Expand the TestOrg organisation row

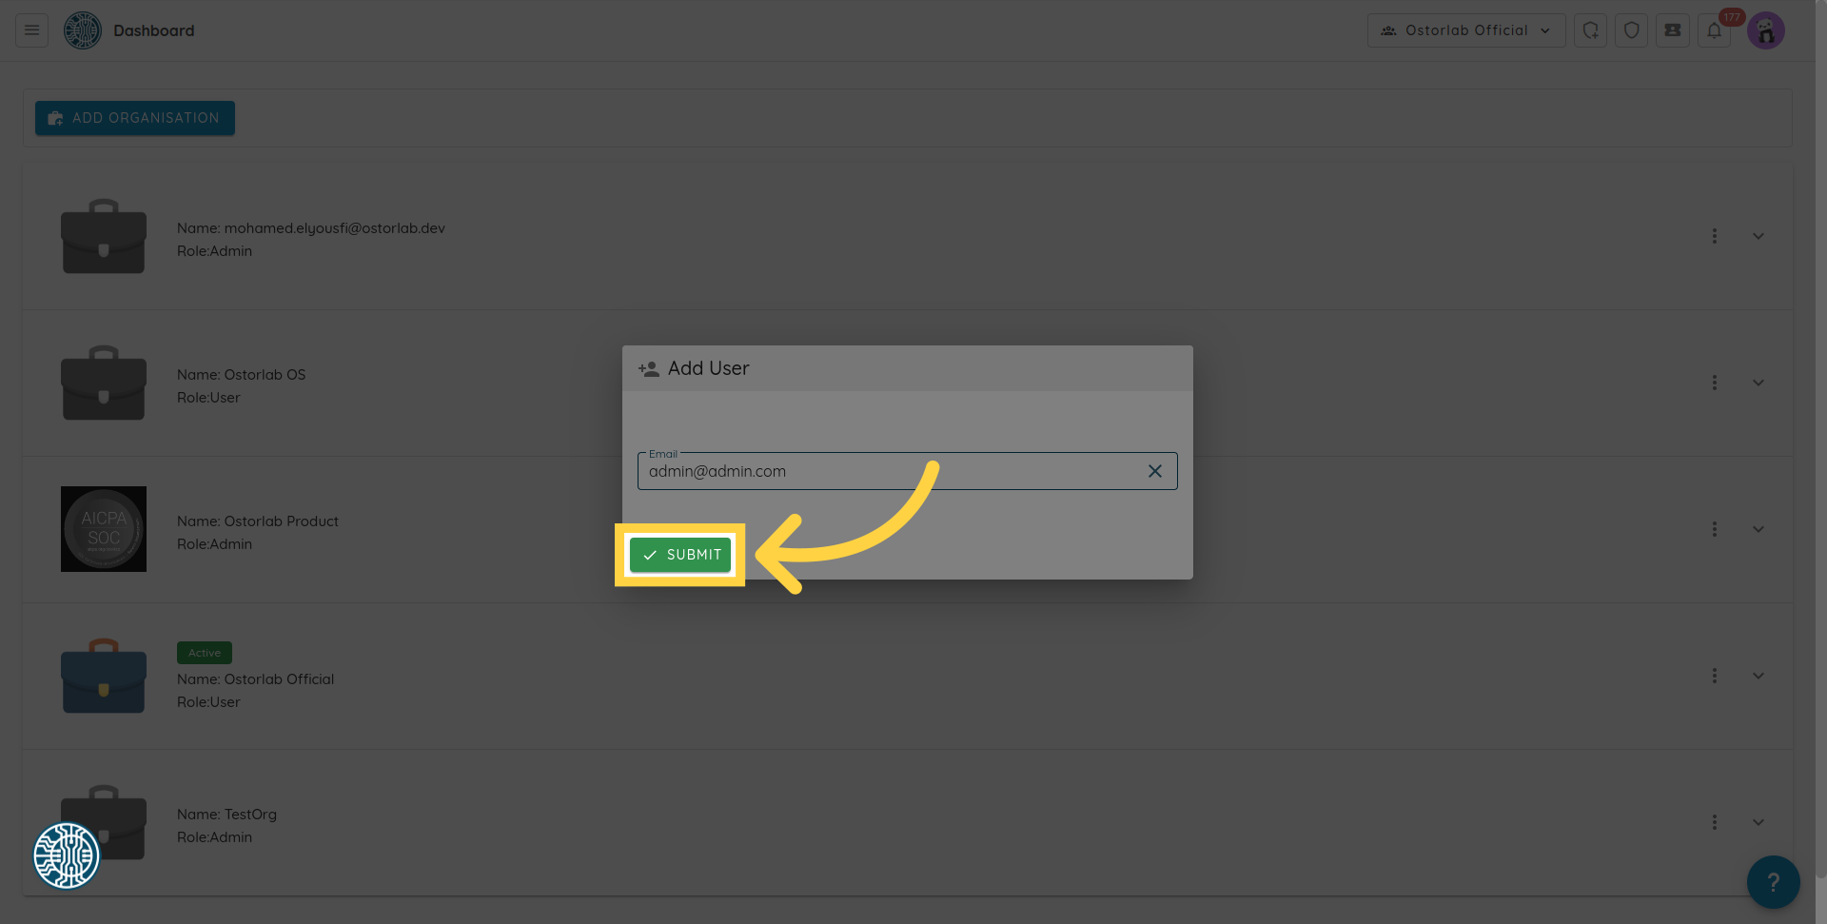click(1758, 822)
